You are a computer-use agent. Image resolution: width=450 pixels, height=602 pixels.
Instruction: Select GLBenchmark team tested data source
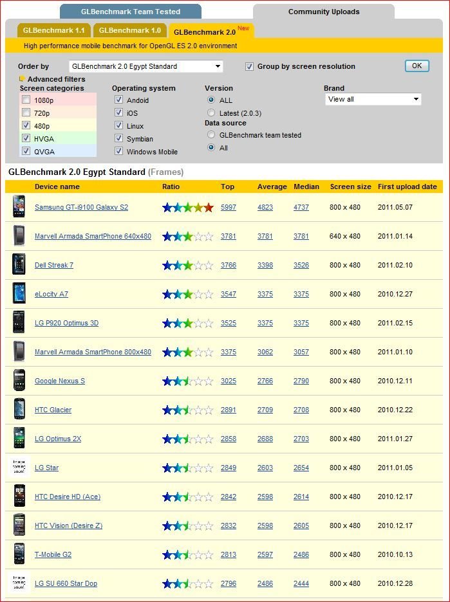point(211,135)
